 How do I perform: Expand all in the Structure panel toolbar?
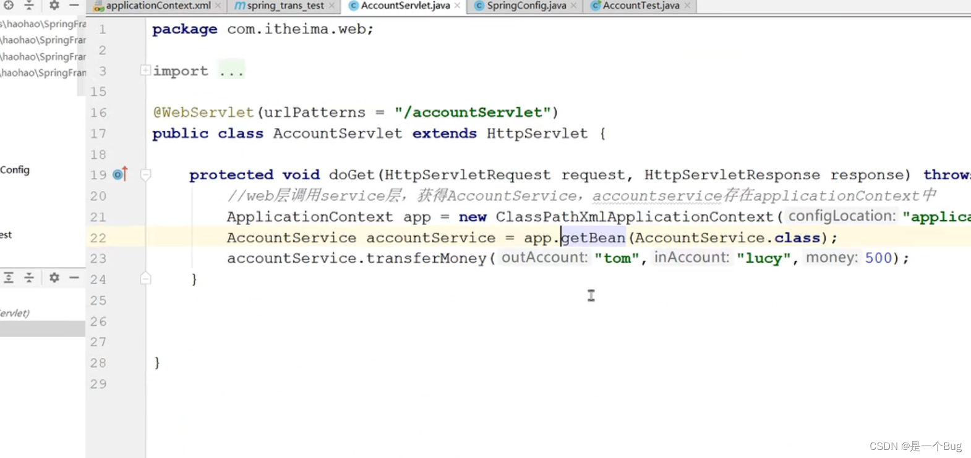coord(9,278)
